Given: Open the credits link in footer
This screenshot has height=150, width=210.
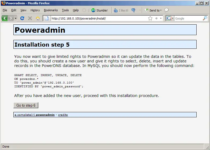Looking at the screenshot, I should point(63,115).
